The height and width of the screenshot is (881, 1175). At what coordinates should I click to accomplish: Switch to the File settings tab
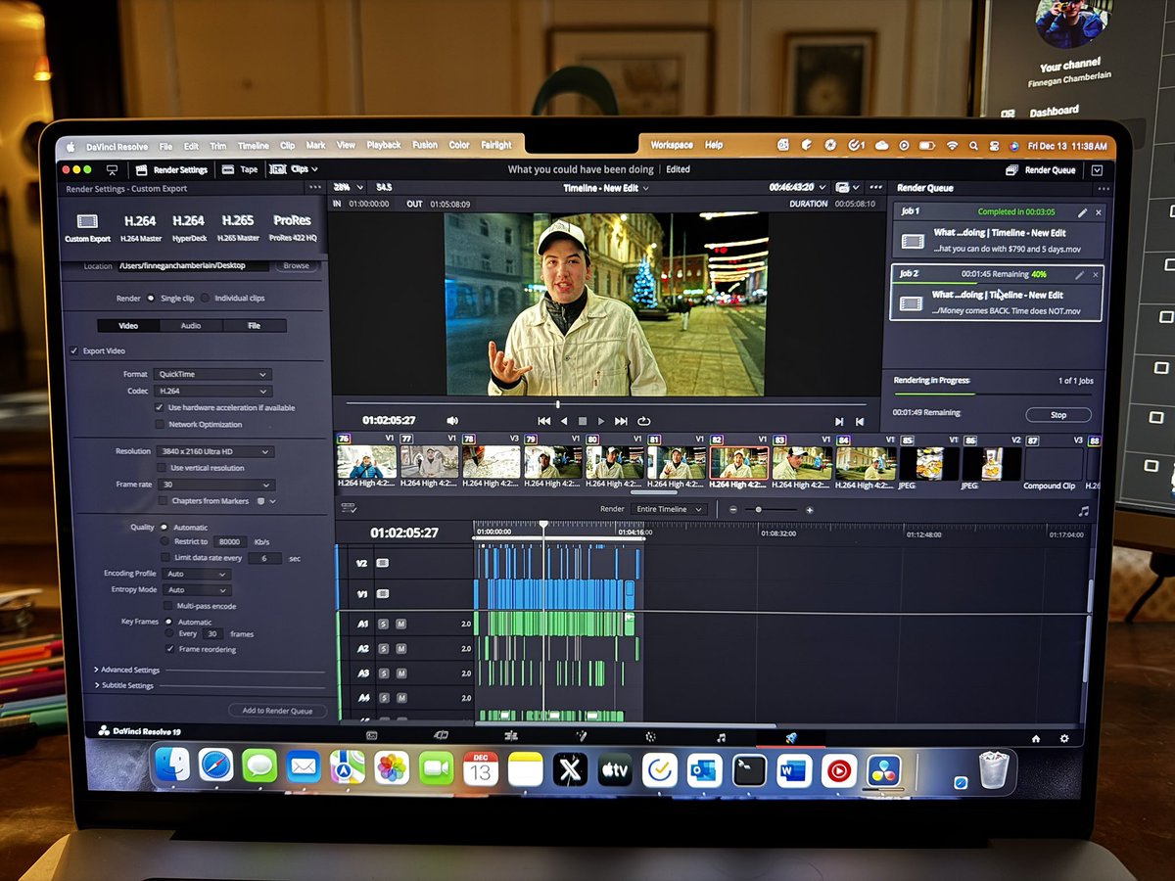(255, 326)
